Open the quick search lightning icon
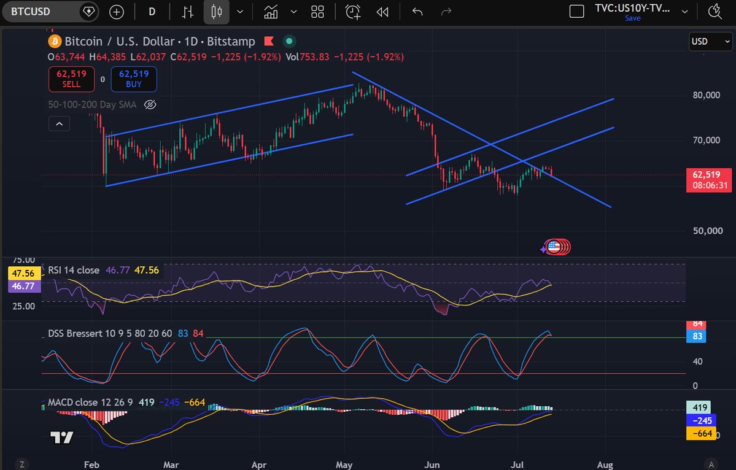This screenshot has width=736, height=470. click(715, 12)
